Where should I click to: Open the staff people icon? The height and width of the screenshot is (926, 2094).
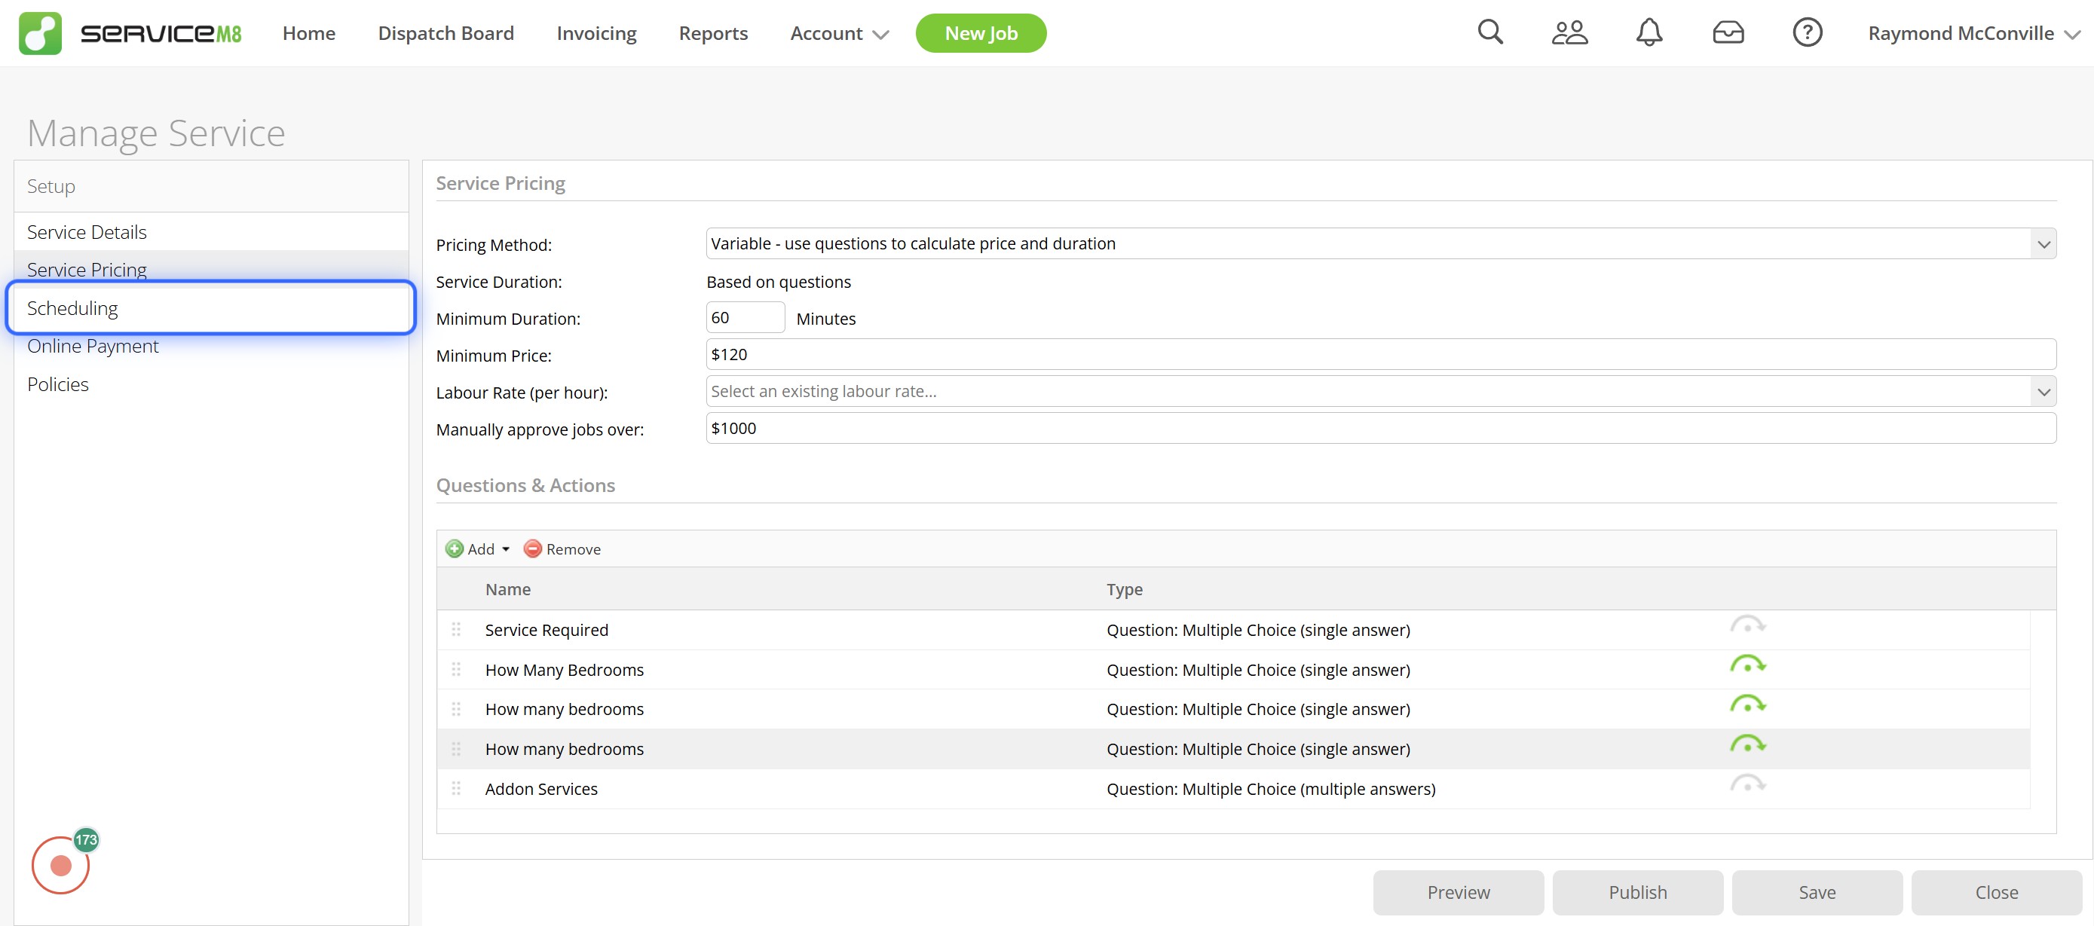[x=1569, y=32]
